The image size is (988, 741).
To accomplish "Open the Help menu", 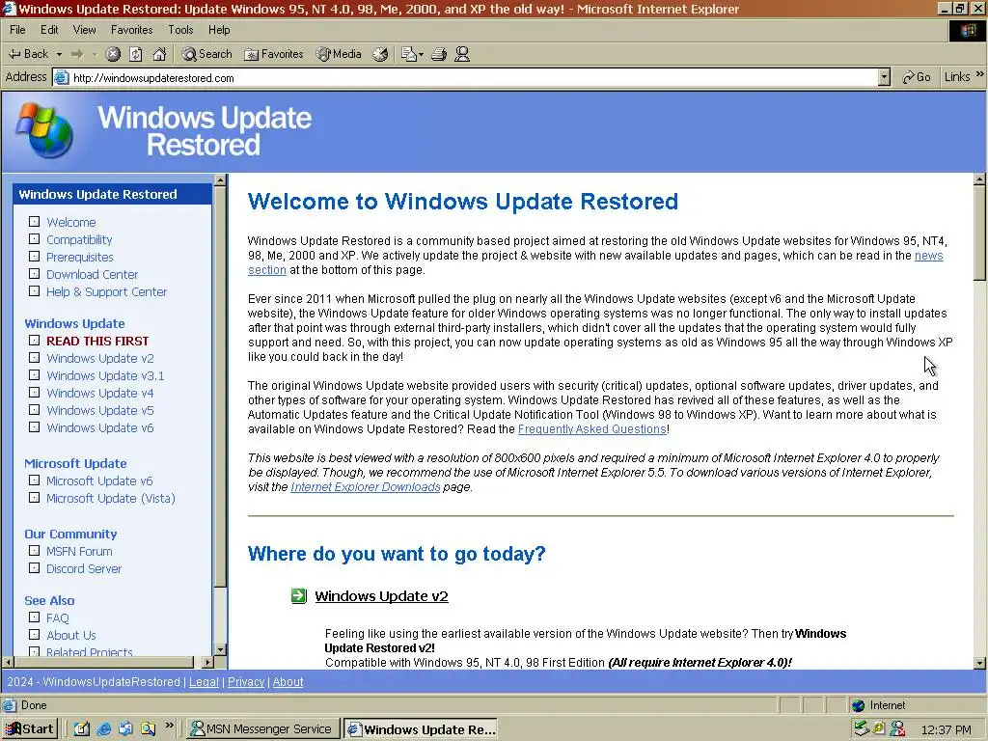I will point(219,30).
